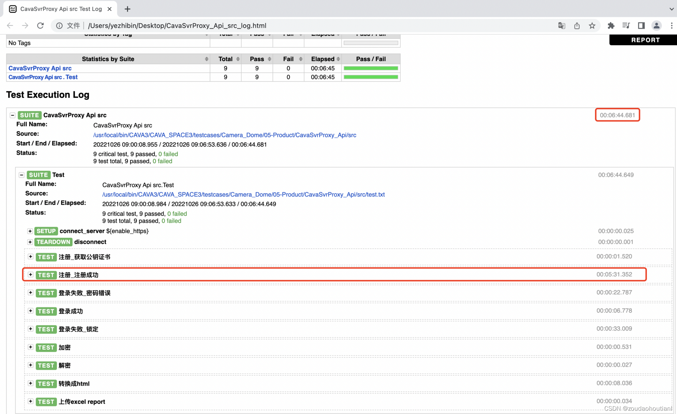Click the REPORT button

(x=645, y=40)
